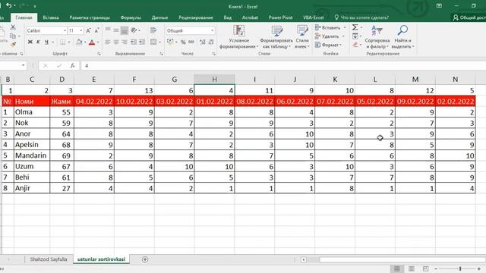Image resolution: width=486 pixels, height=273 pixels.
Task: Toggle Wrap Text
Action: 153,30
